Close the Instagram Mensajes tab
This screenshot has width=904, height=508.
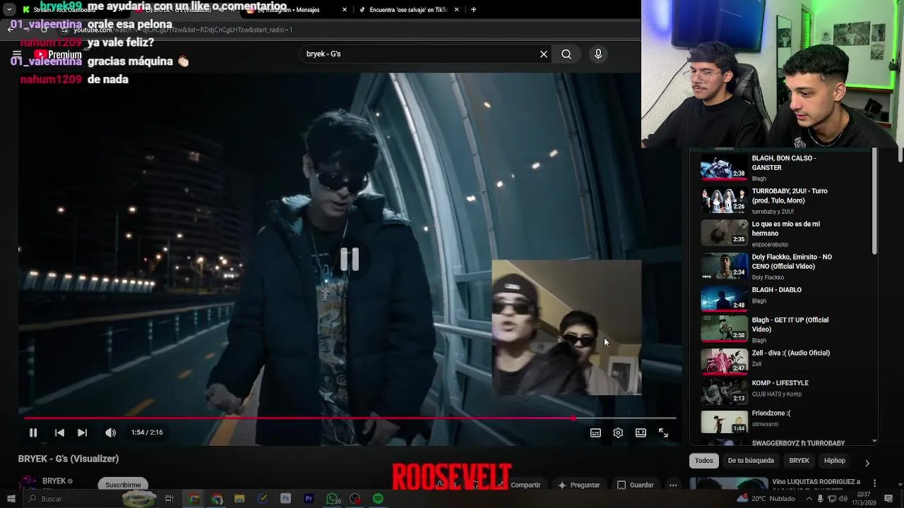tap(345, 10)
